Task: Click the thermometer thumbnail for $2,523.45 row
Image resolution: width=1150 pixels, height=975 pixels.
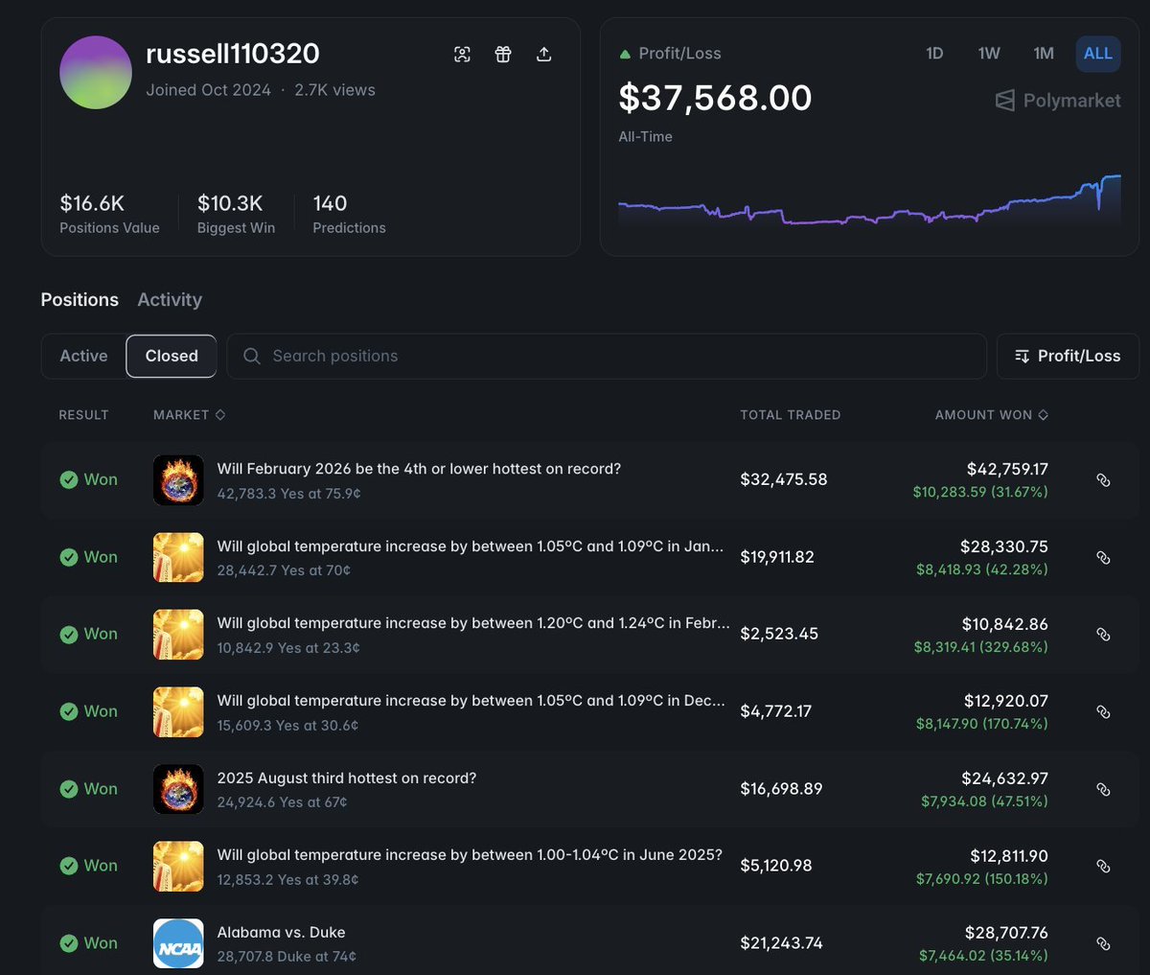Action: (x=178, y=635)
